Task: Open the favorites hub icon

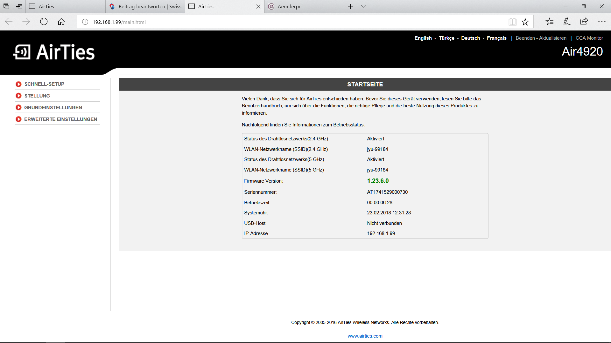Action: (550, 22)
